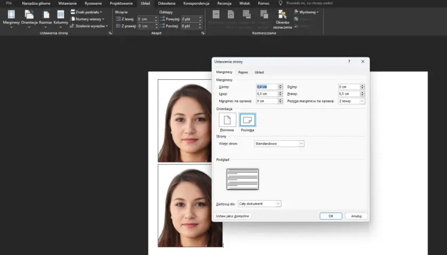Open the Znaki podziału dropdown

click(86, 12)
